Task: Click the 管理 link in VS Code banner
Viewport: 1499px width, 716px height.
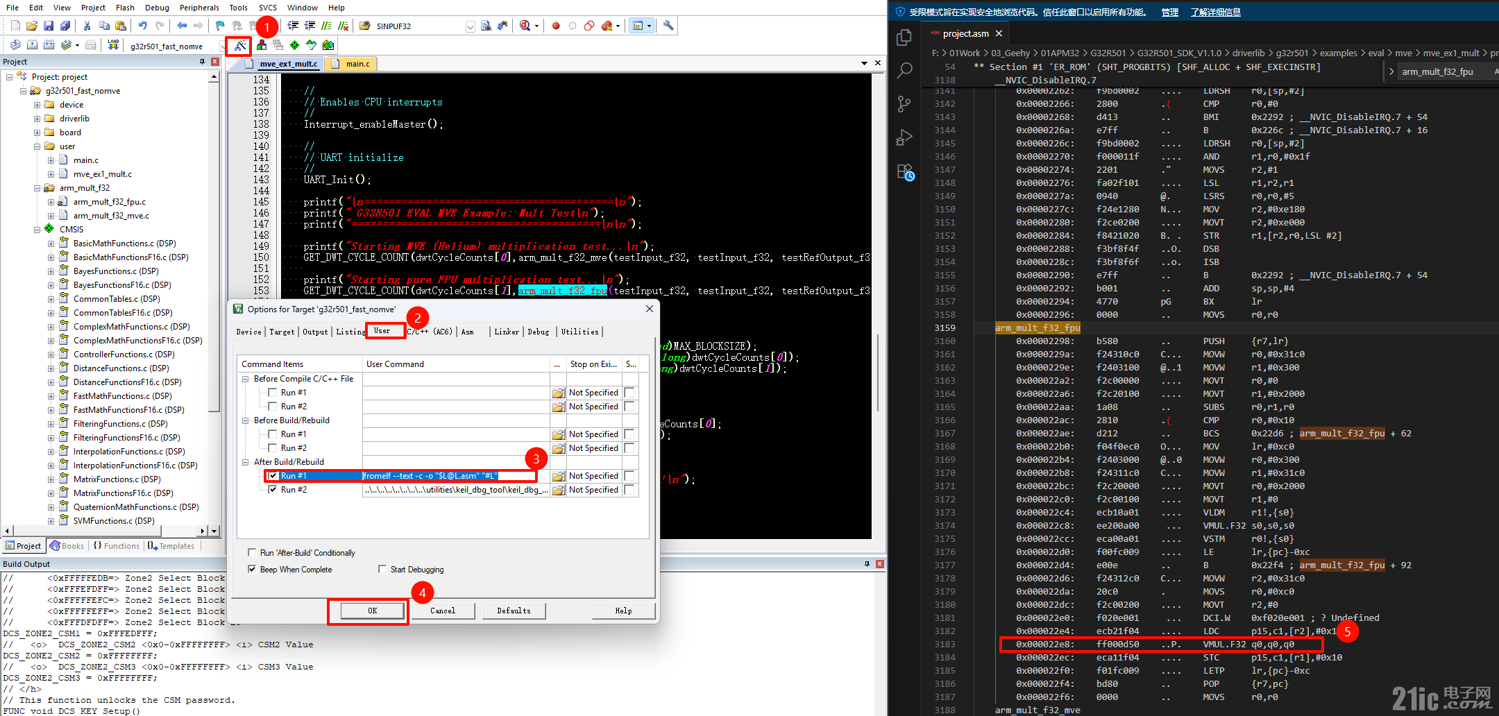Action: (1169, 12)
